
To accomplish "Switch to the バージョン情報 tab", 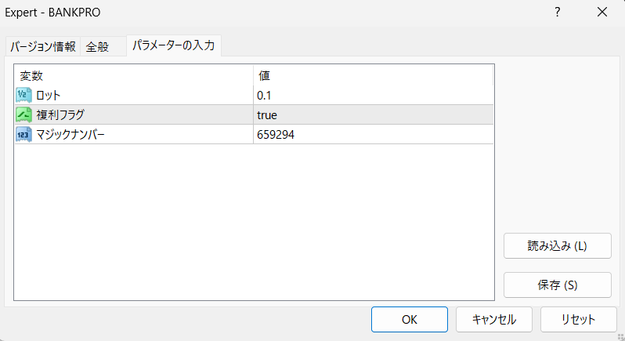I will pyautogui.click(x=42, y=47).
